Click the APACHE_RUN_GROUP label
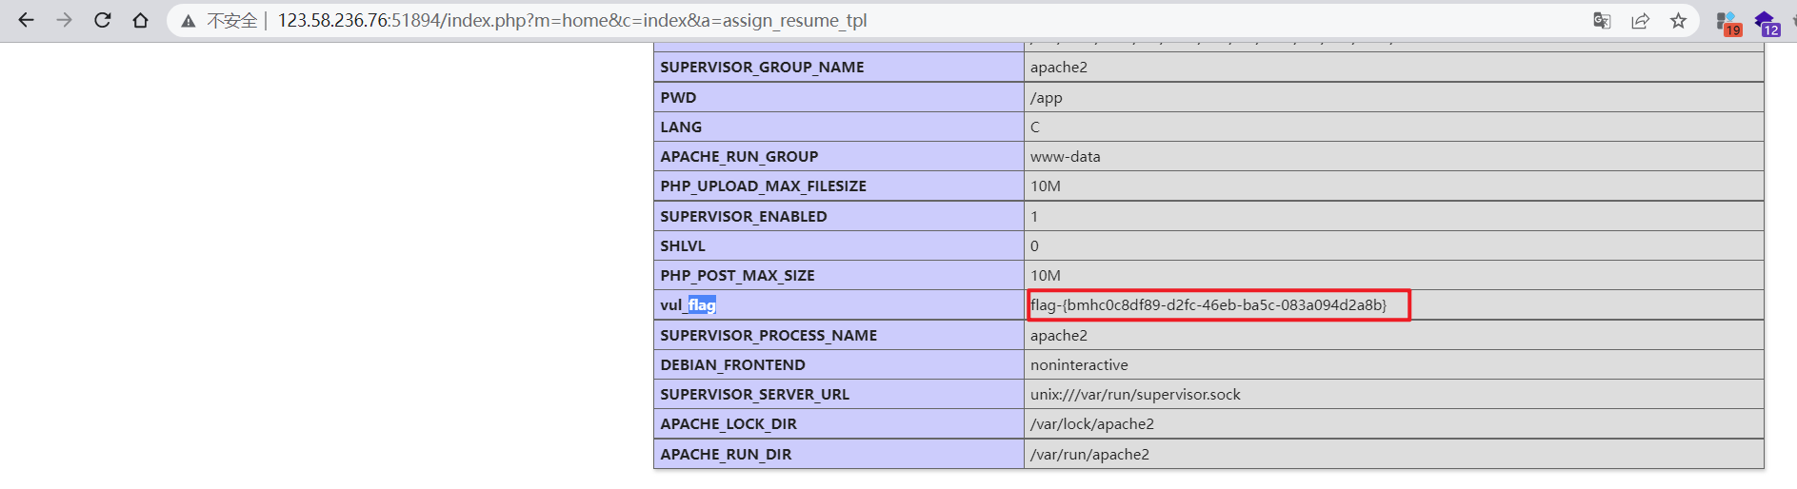Screen dimensions: 1797x489 [739, 156]
